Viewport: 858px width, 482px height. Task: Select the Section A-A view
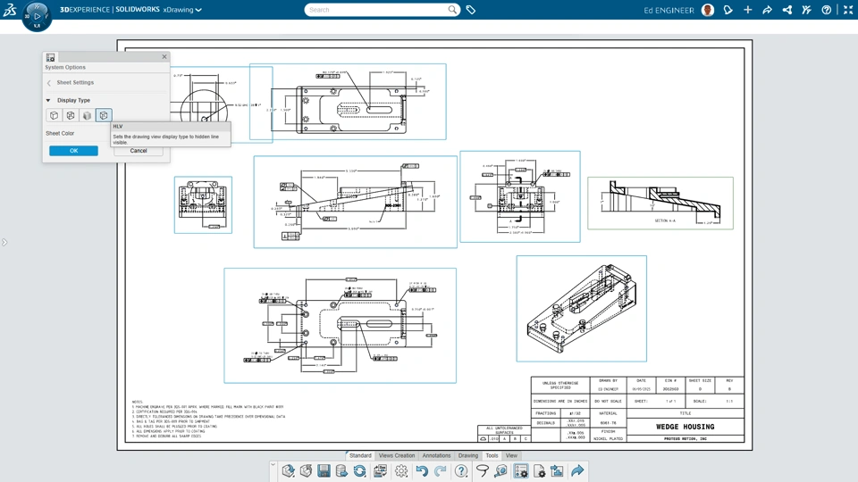click(x=660, y=204)
